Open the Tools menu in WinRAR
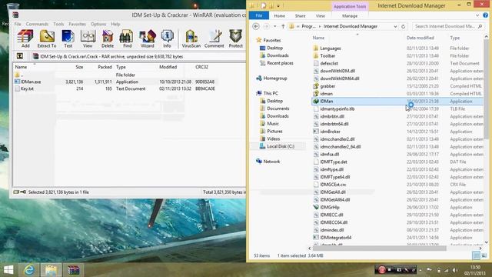Screen dimensions: 492x277 [58, 24]
